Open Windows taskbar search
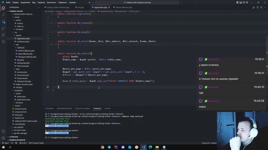268x150 pixels. coord(10,147)
